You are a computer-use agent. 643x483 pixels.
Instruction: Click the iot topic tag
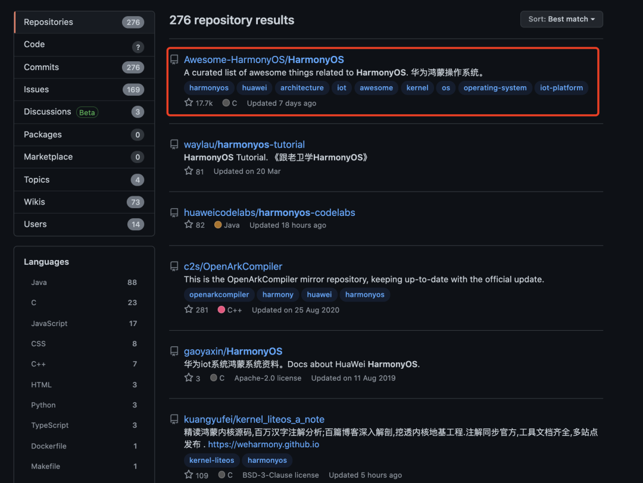click(342, 87)
